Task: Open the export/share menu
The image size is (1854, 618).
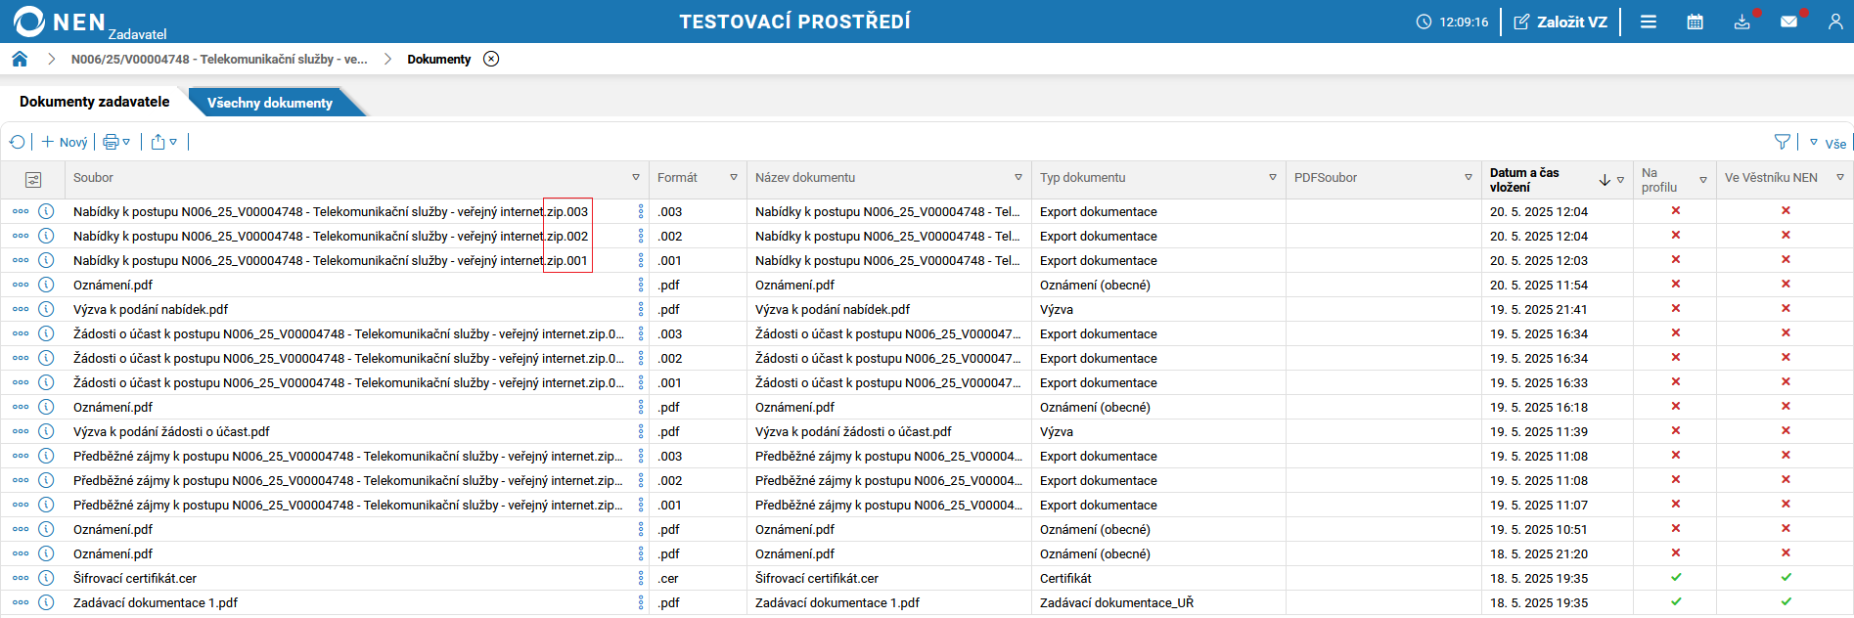Action: point(164,142)
